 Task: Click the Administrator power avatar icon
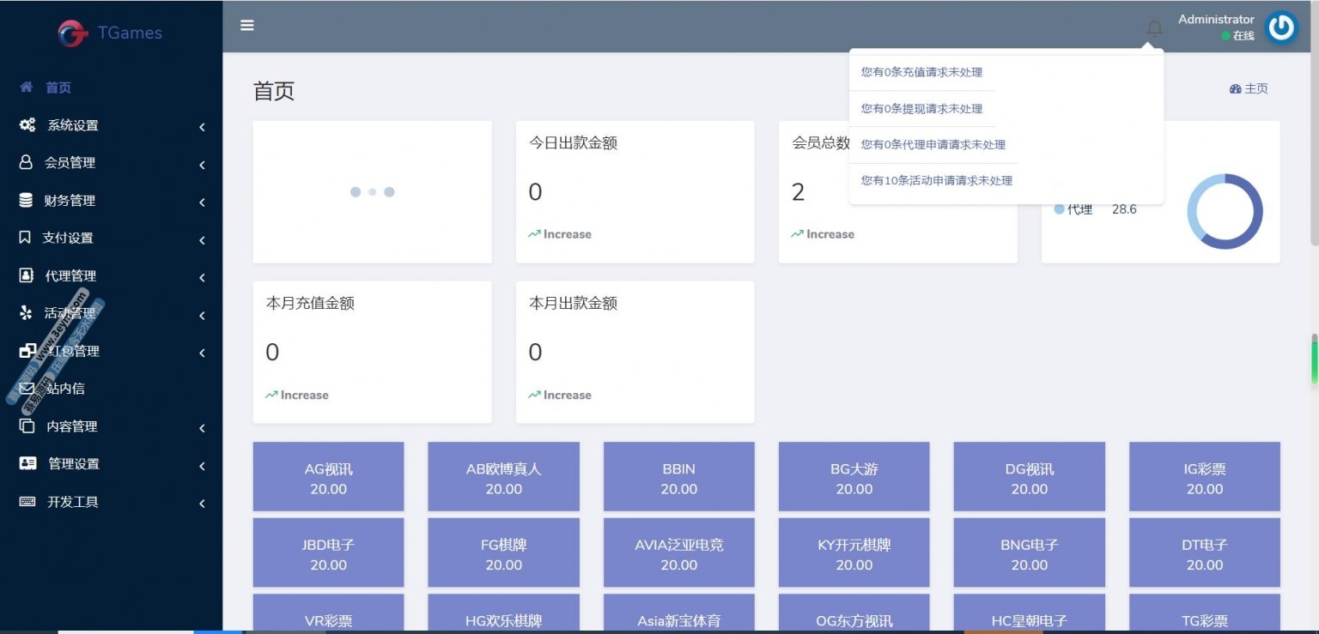point(1281,27)
